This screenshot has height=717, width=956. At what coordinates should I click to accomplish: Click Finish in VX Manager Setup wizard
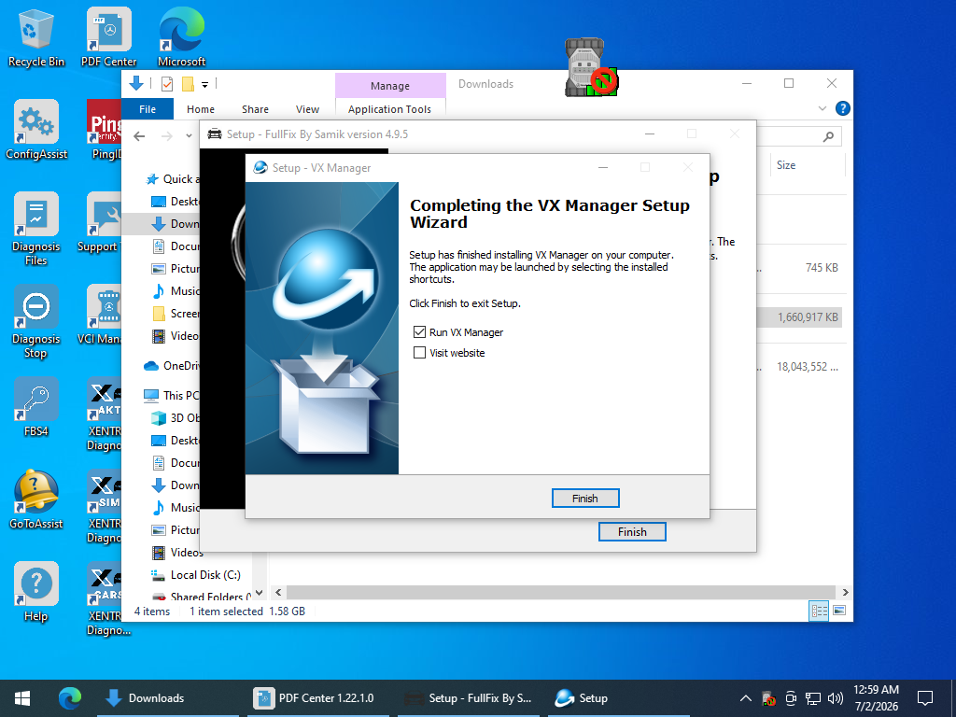[585, 499]
